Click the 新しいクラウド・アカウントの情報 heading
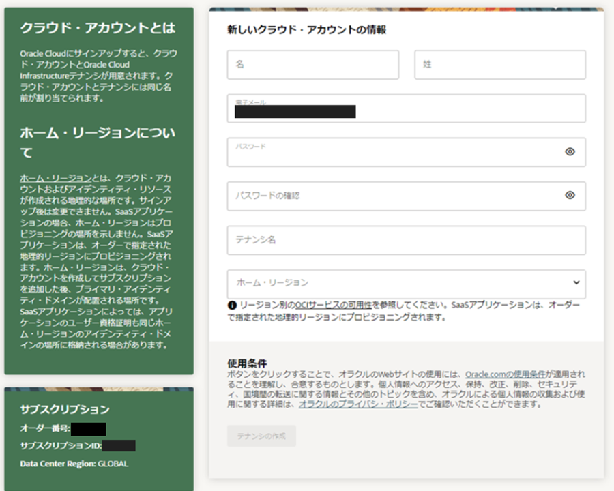614x491 pixels. tap(306, 30)
